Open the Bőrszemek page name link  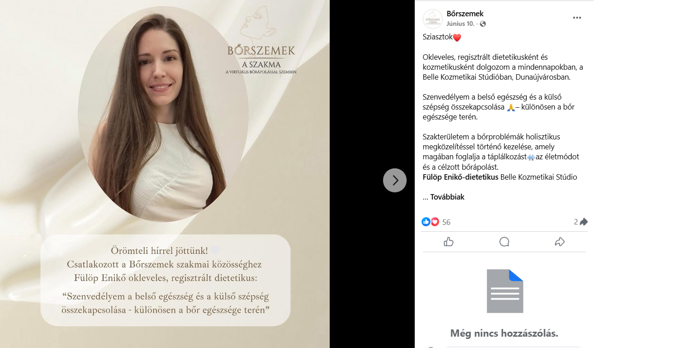coord(465,14)
